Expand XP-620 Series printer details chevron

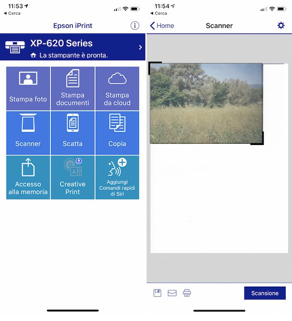point(140,47)
